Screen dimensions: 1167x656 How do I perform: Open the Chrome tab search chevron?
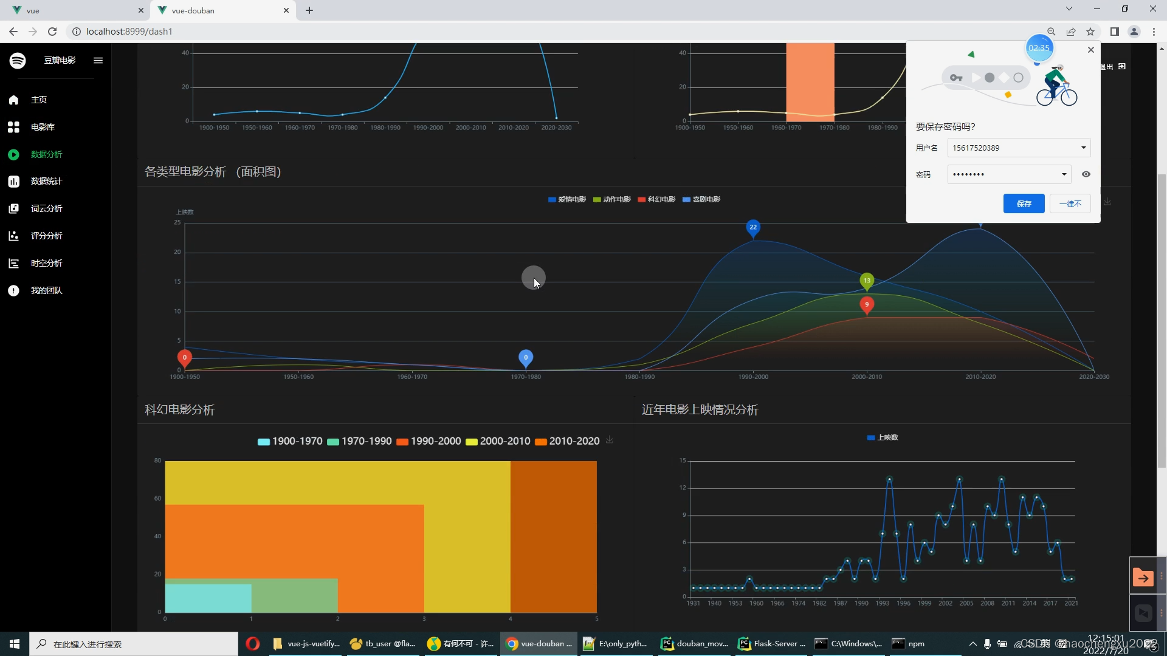click(x=1069, y=9)
